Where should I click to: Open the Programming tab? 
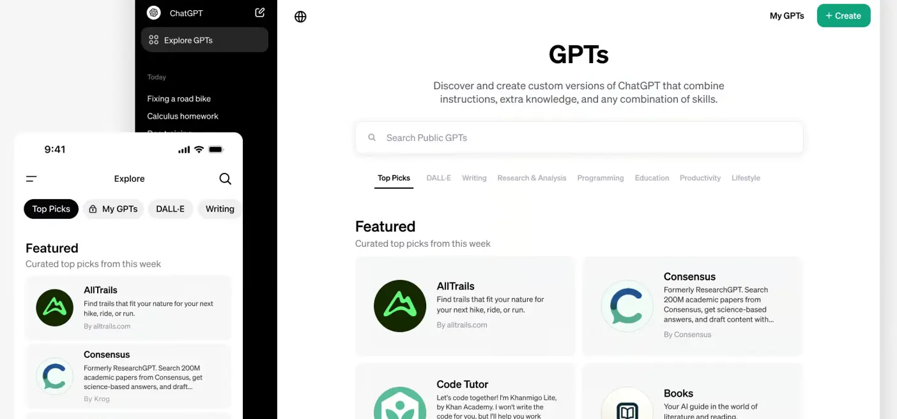tap(601, 178)
